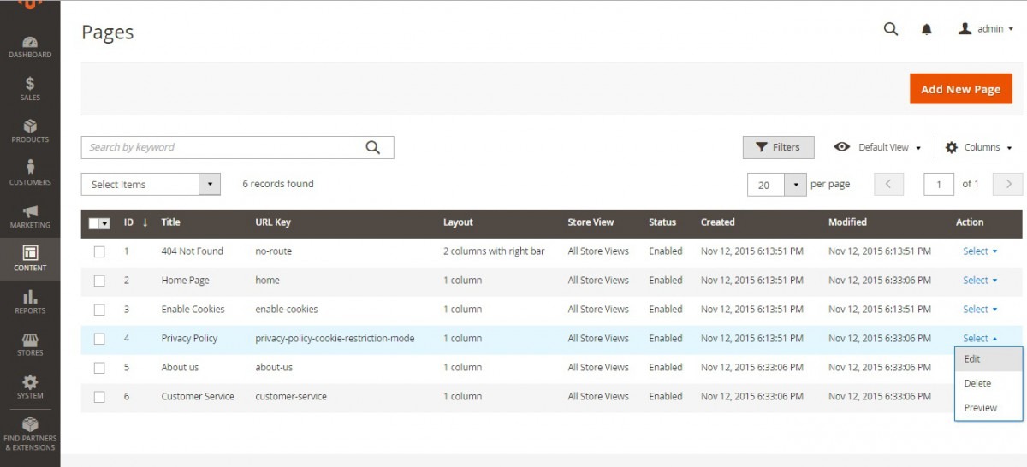
Task: Sort by the URL Key column header
Action: pyautogui.click(x=273, y=222)
